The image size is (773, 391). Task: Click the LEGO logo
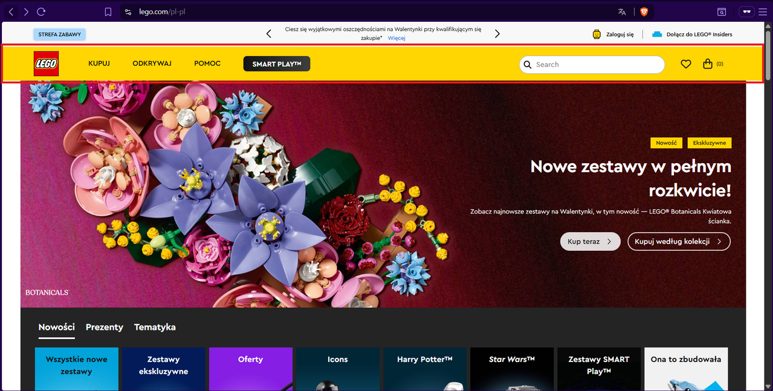tap(46, 63)
